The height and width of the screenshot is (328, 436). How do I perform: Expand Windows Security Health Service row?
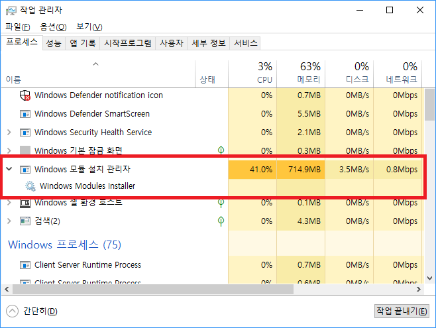point(9,133)
